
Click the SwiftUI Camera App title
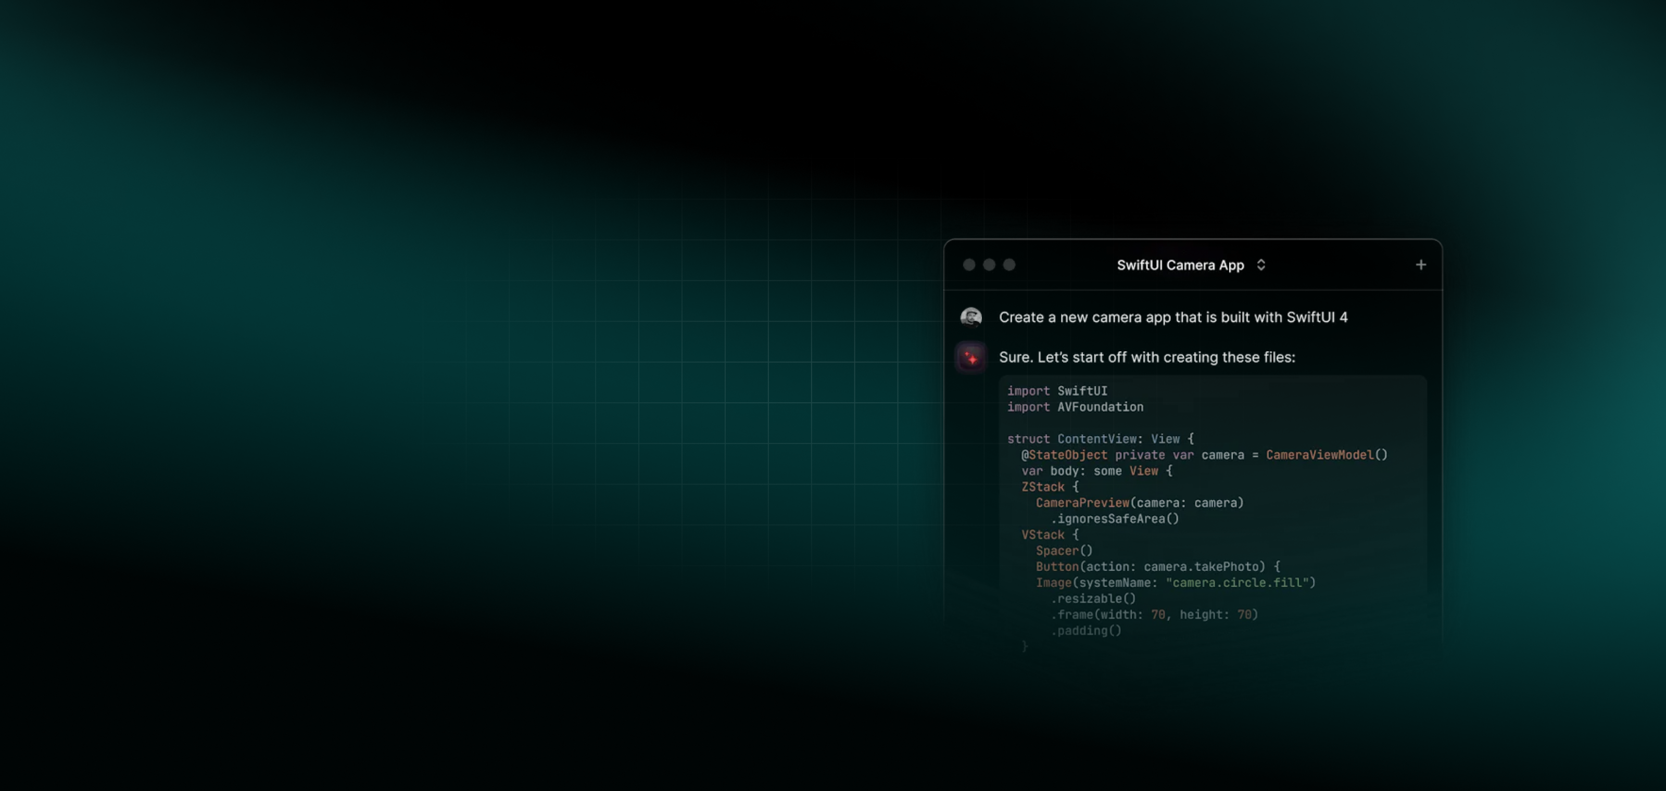[1180, 265]
